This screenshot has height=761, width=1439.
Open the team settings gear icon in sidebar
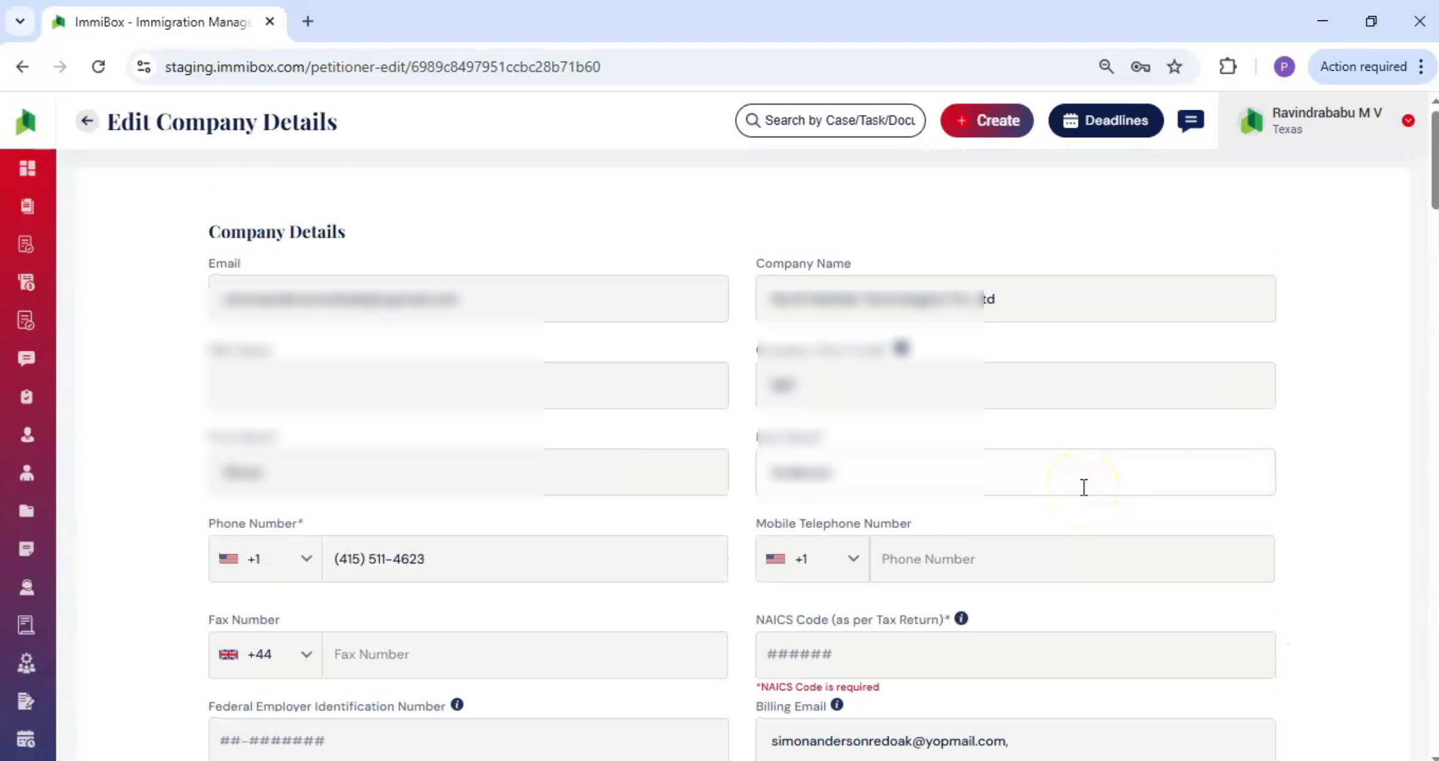coord(27,663)
